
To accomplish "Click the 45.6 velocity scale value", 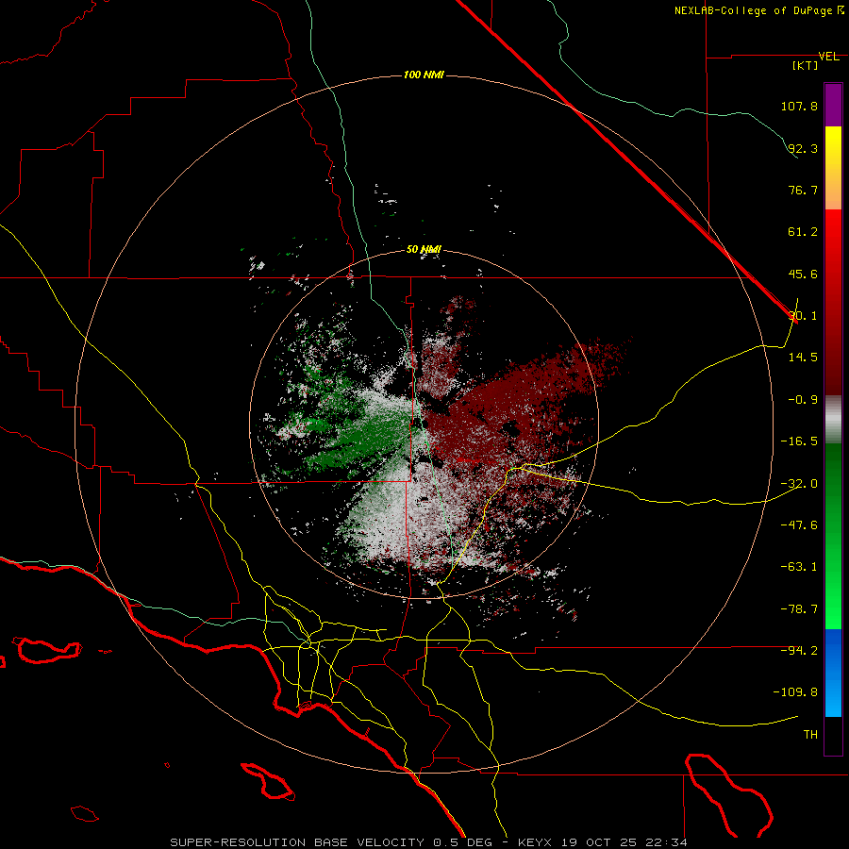I will [x=803, y=274].
